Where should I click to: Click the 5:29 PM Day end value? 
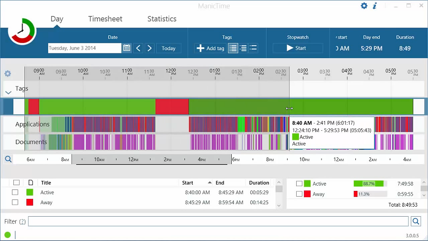[x=372, y=48]
